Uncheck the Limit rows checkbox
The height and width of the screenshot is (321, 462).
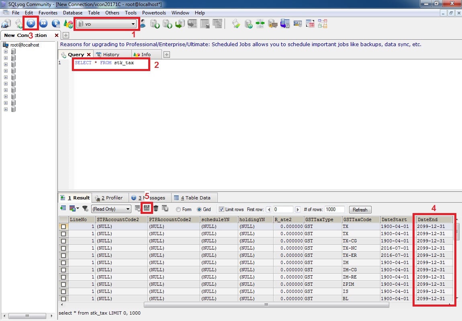click(221, 209)
